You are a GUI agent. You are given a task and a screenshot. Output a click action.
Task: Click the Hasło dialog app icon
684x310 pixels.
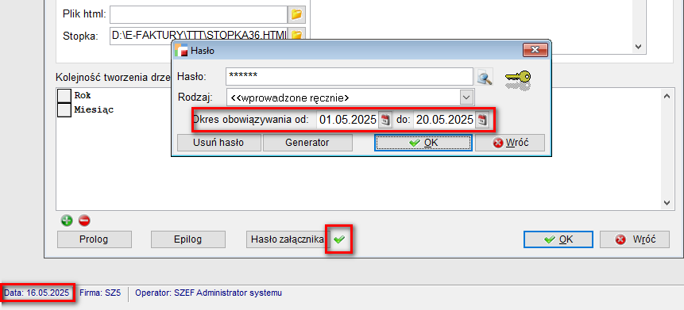180,51
